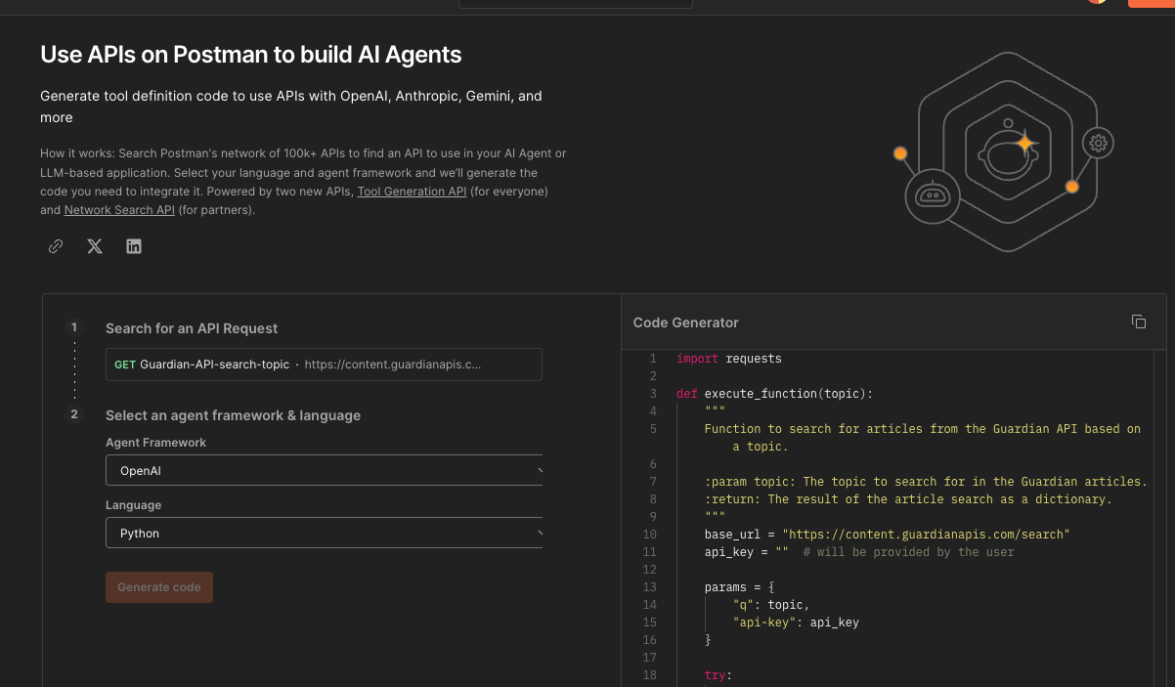This screenshot has height=687, width=1175.
Task: Click the 'Language' field label
Action: [133, 505]
